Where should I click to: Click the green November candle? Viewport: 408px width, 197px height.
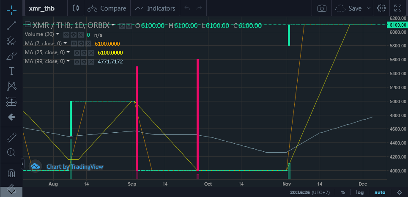click(x=289, y=35)
